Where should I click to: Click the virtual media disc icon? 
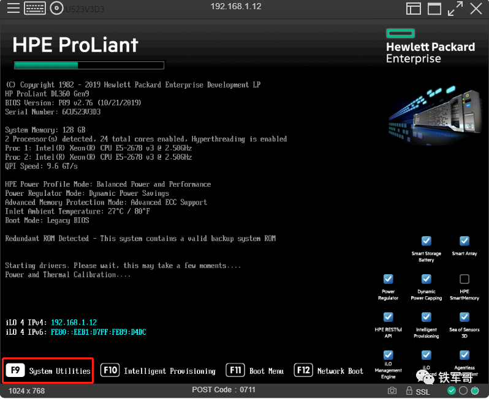coord(56,8)
